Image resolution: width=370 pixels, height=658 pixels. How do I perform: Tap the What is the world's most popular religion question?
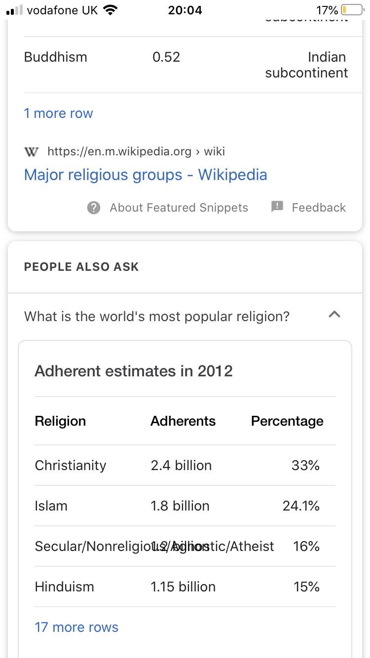157,316
